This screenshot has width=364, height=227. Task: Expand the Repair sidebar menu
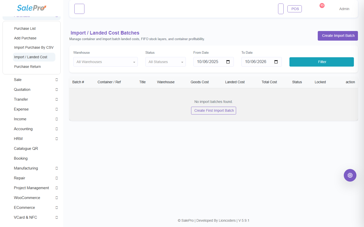(32, 178)
